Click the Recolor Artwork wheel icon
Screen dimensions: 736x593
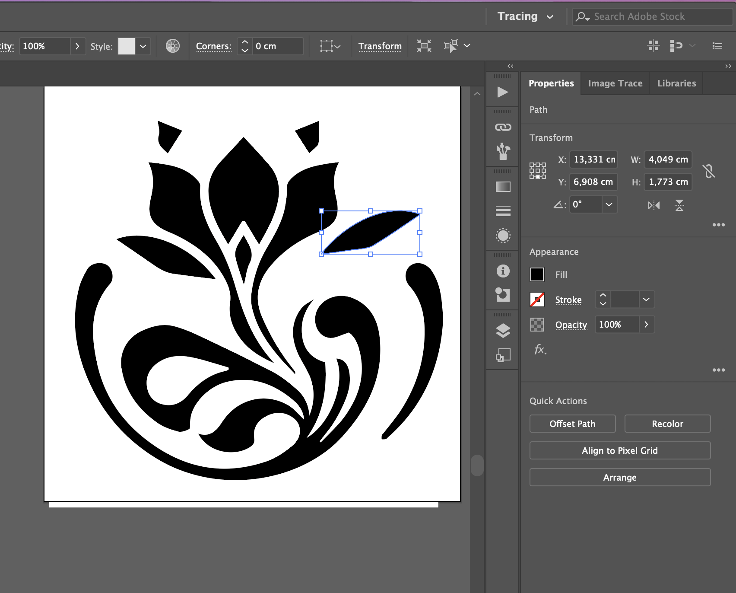(x=173, y=46)
